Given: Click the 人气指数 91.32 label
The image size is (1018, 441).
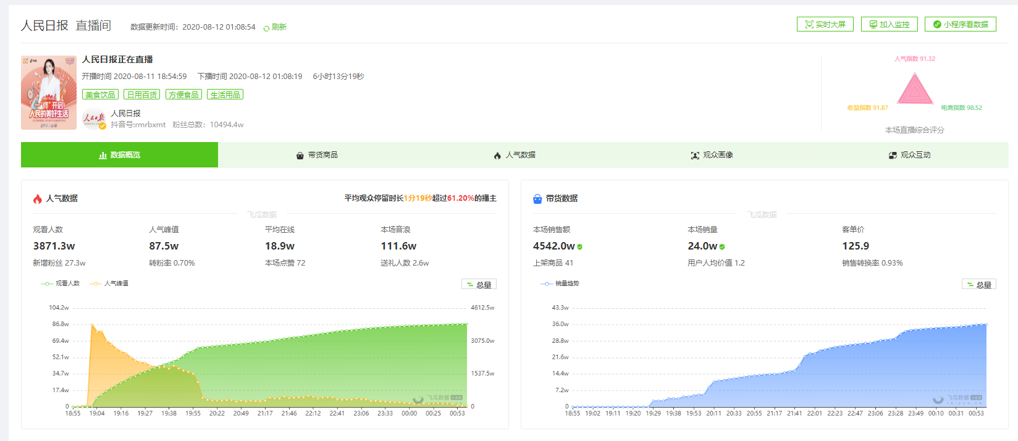Looking at the screenshot, I should click(915, 59).
